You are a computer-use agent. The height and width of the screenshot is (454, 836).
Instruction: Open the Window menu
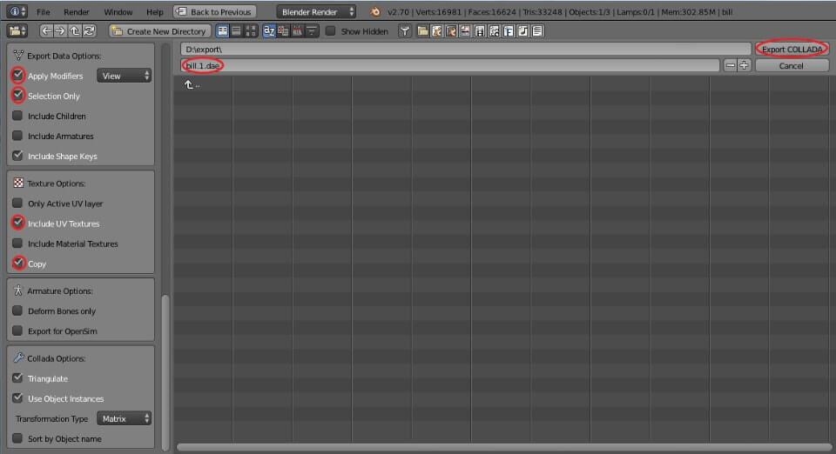click(x=118, y=11)
